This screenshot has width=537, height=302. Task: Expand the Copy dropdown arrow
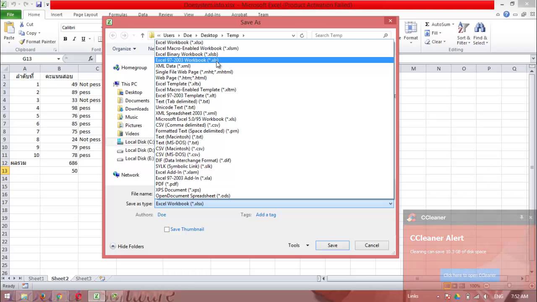tap(39, 33)
